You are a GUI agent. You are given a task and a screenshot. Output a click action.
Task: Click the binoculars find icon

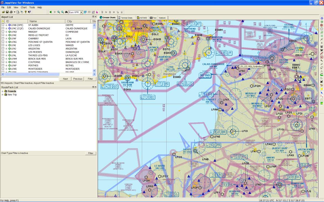(x=66, y=12)
